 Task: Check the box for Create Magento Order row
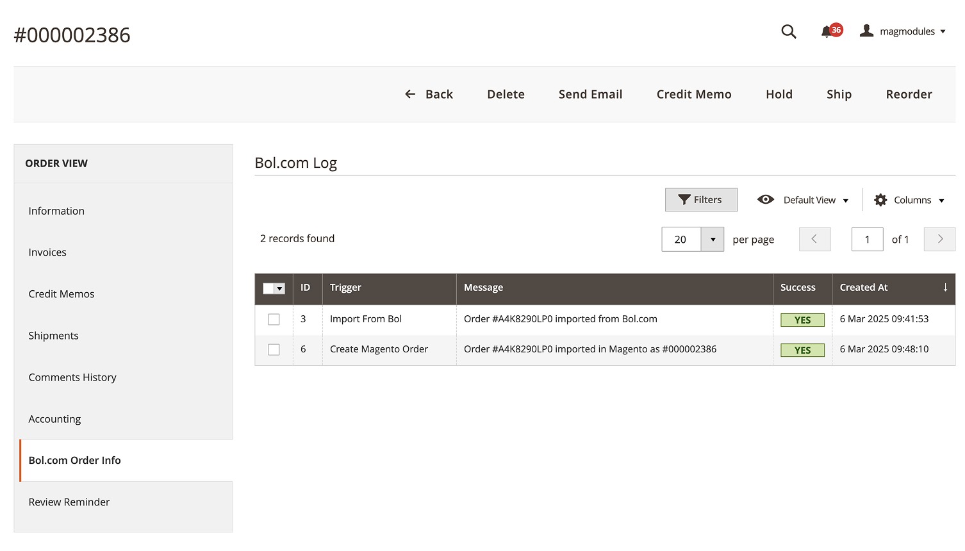click(274, 349)
